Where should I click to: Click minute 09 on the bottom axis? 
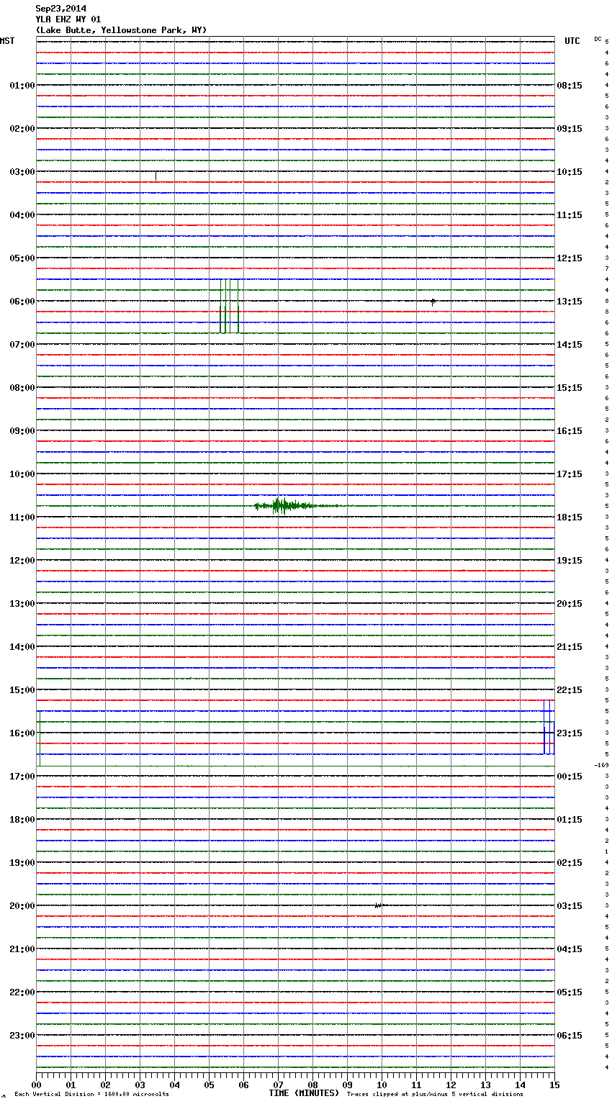point(347,1085)
